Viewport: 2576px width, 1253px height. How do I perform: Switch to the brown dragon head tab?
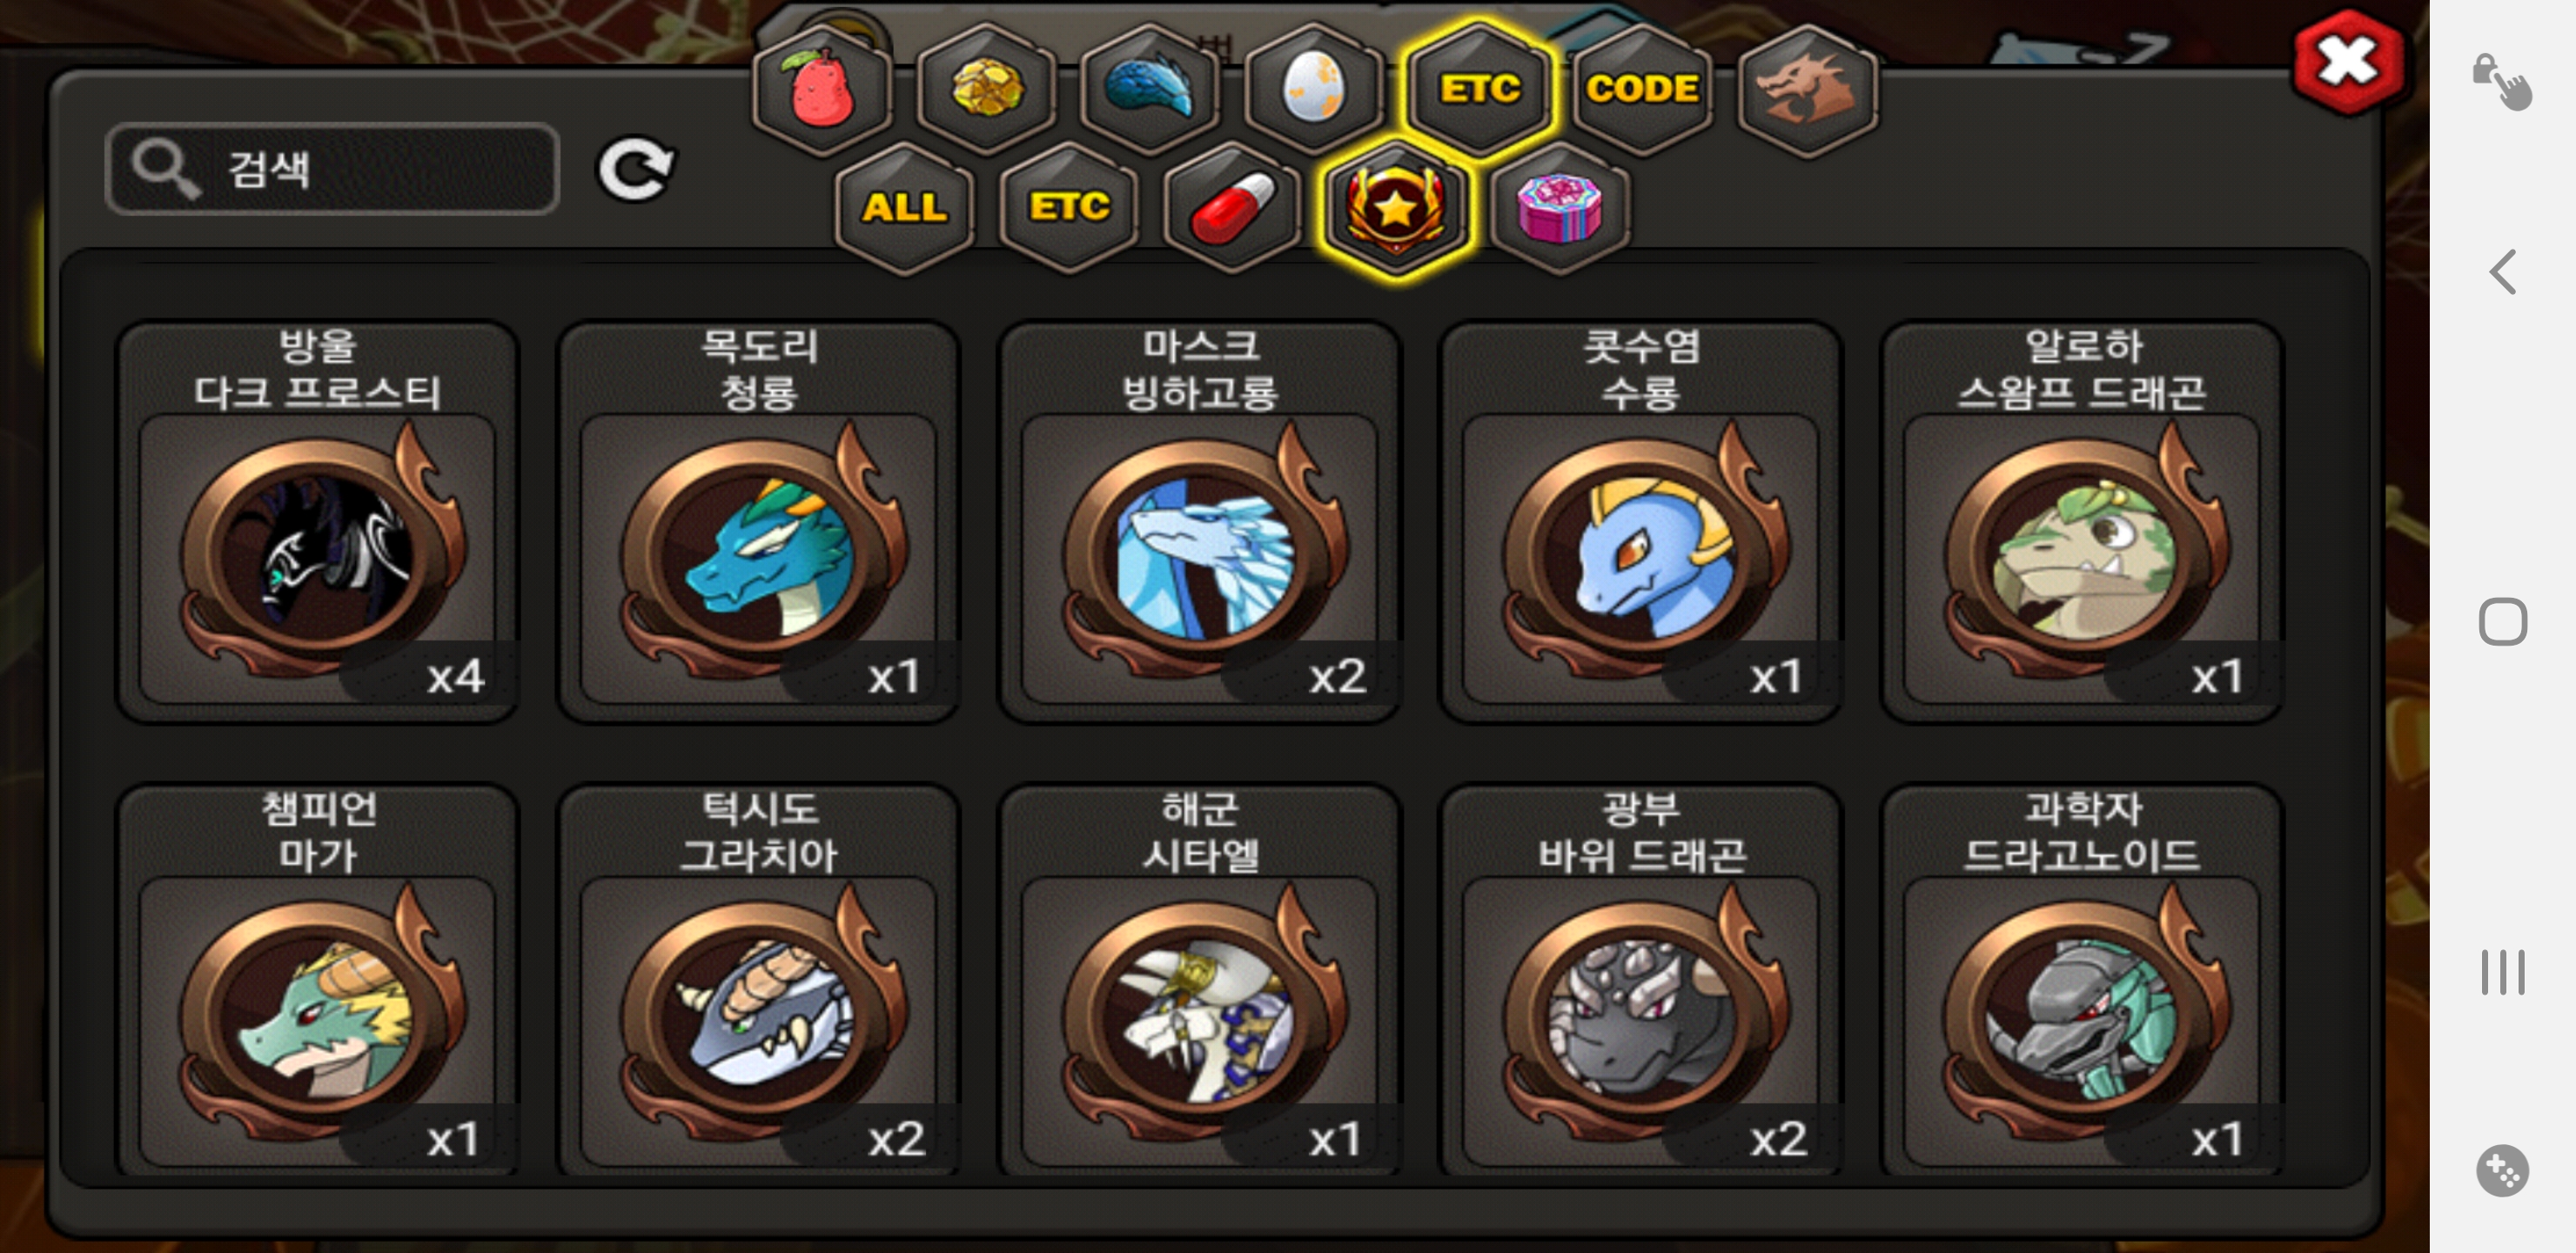[x=1807, y=89]
